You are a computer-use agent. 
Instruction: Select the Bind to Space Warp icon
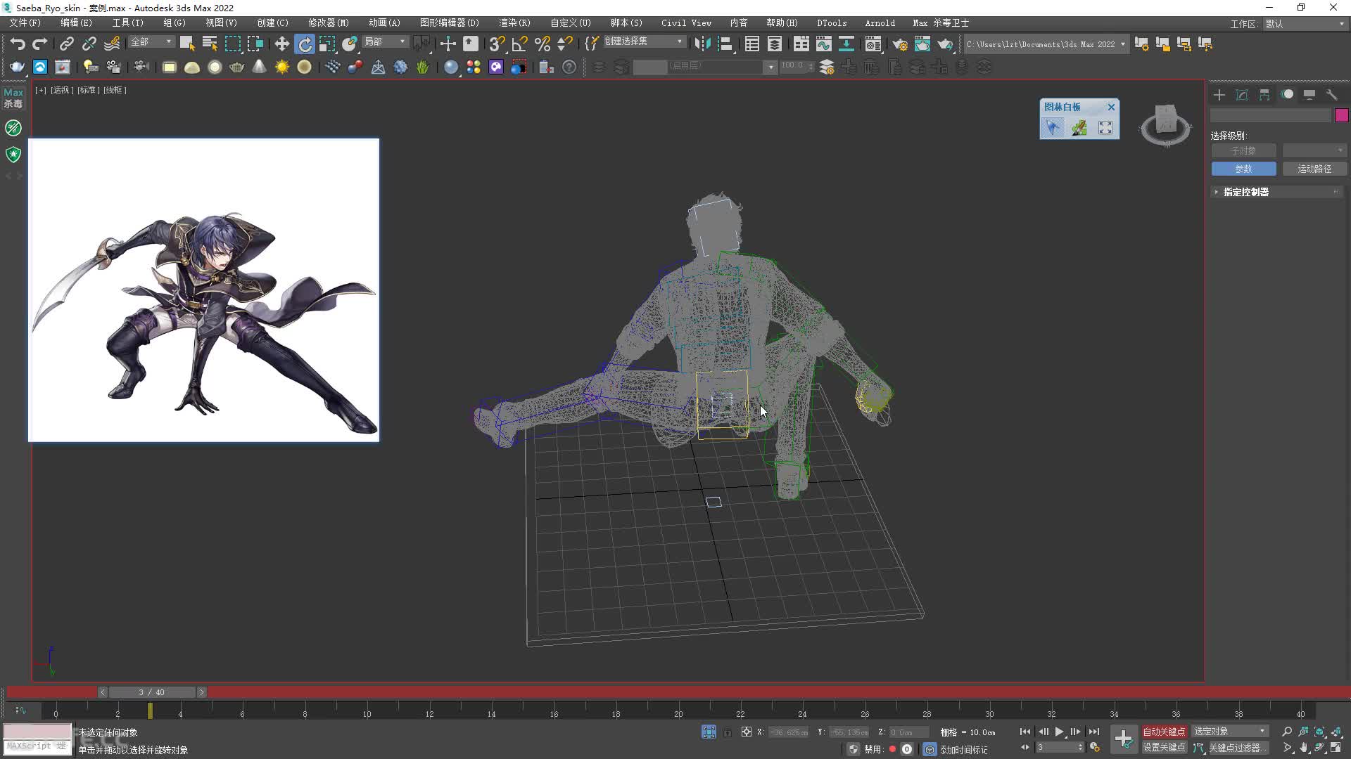[x=112, y=44]
